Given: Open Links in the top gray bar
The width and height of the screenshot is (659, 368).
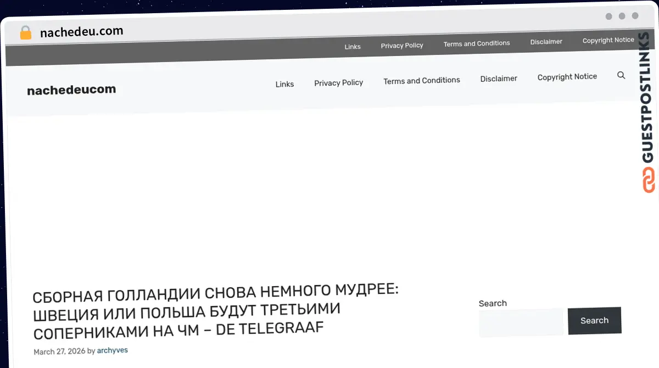Looking at the screenshot, I should click(353, 47).
